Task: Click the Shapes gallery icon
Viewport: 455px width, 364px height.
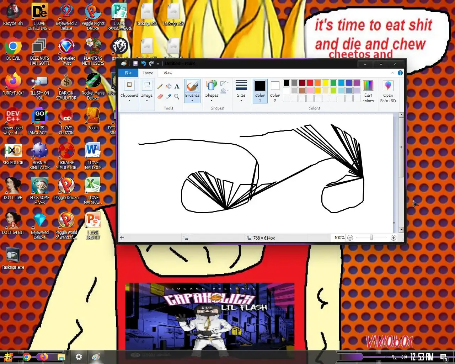Action: 212,86
